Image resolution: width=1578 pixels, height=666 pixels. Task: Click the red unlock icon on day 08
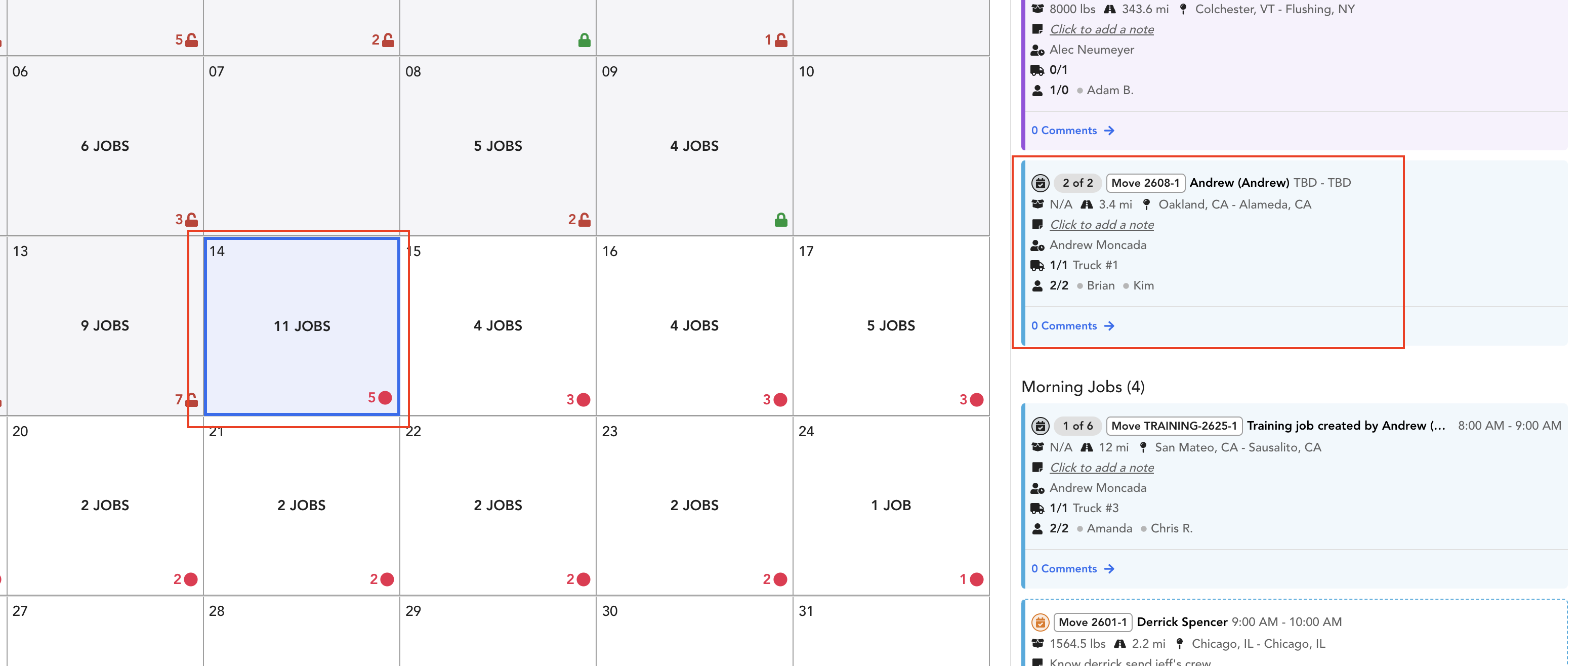tap(584, 219)
